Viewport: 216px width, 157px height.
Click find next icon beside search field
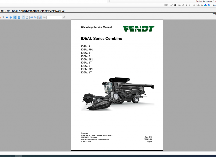click(64, 17)
